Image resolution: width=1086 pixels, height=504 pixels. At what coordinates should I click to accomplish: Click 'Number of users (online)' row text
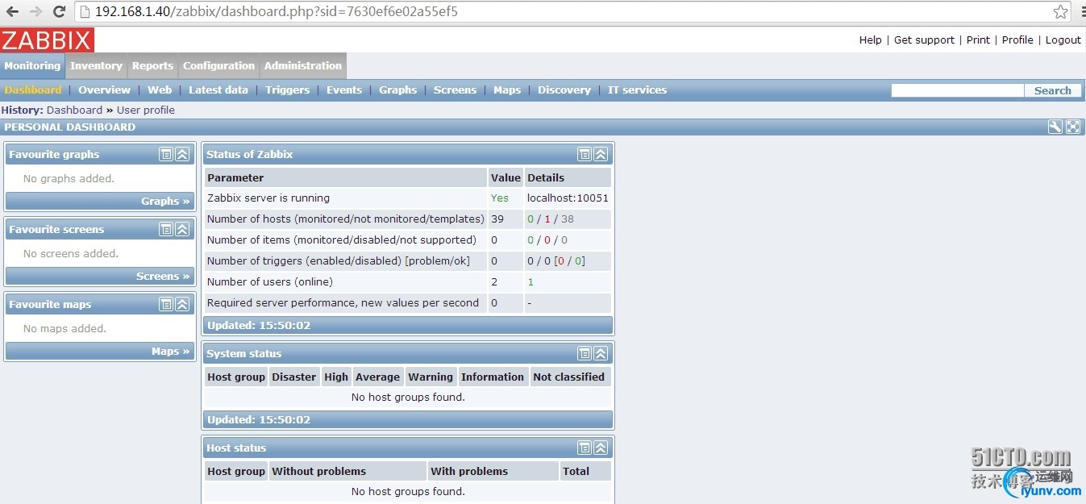pyautogui.click(x=270, y=281)
